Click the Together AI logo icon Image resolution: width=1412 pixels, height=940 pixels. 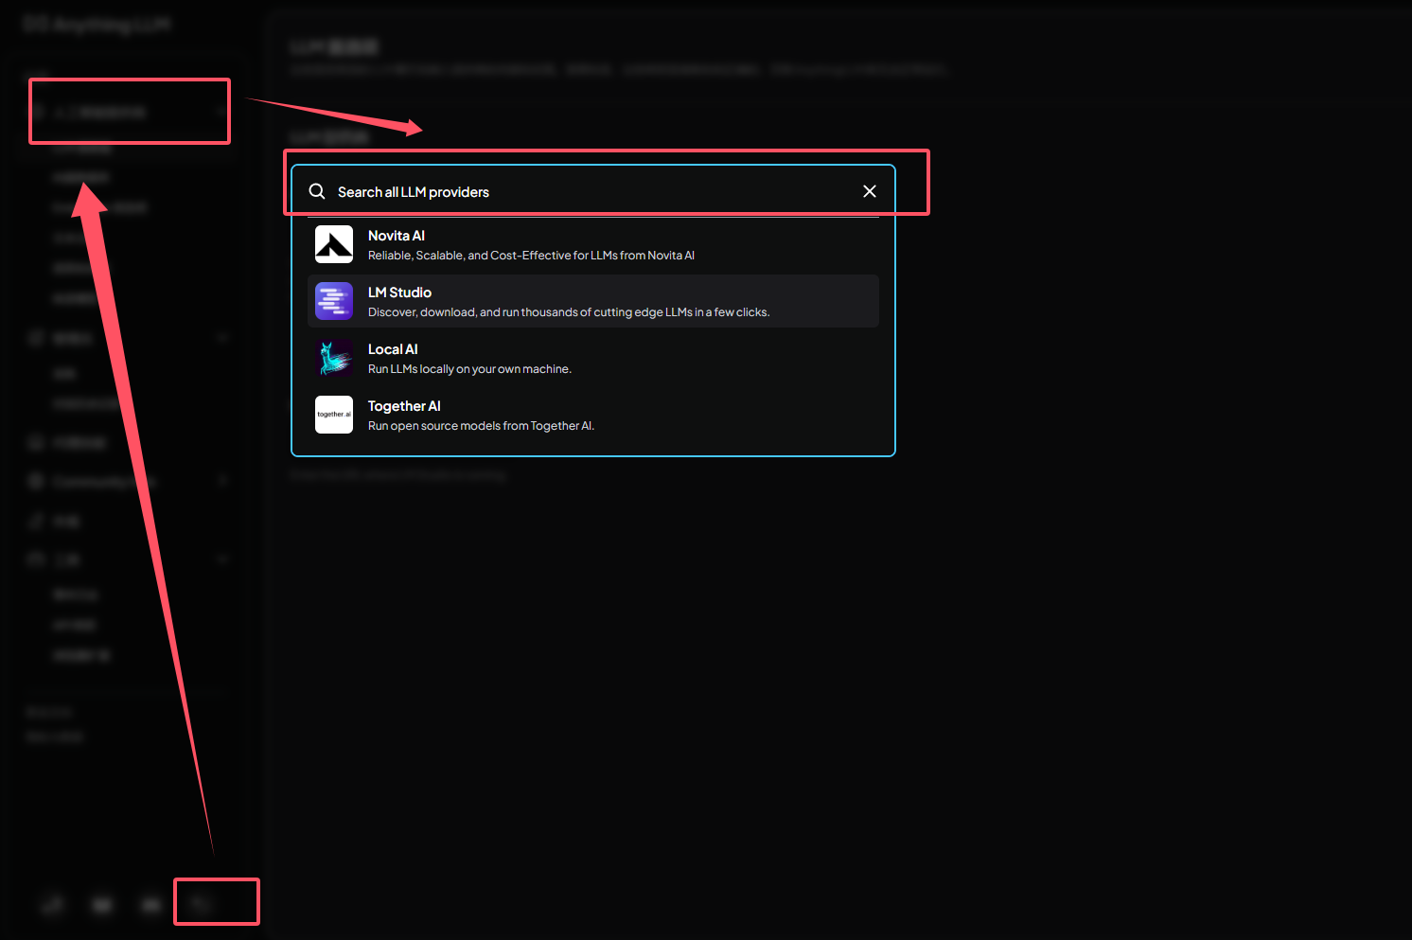[x=334, y=415]
